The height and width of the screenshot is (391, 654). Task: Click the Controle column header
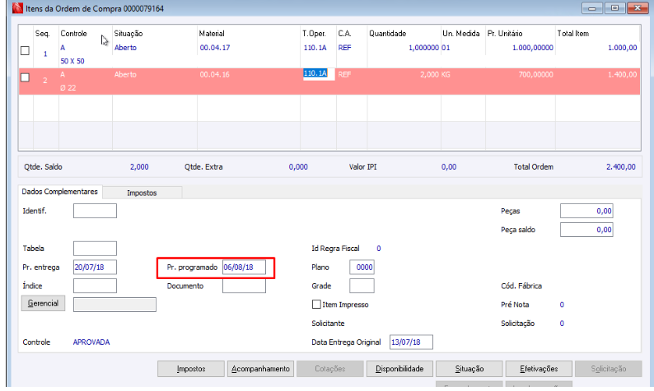pos(74,34)
